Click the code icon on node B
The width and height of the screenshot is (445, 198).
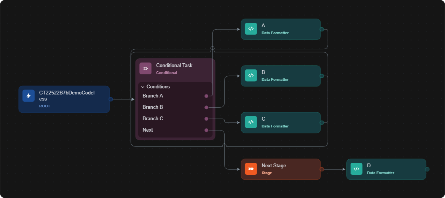point(251,75)
